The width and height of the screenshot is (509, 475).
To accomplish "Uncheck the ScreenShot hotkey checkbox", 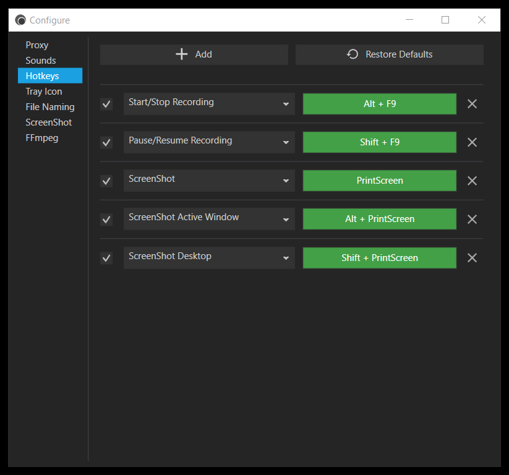I will (x=106, y=181).
